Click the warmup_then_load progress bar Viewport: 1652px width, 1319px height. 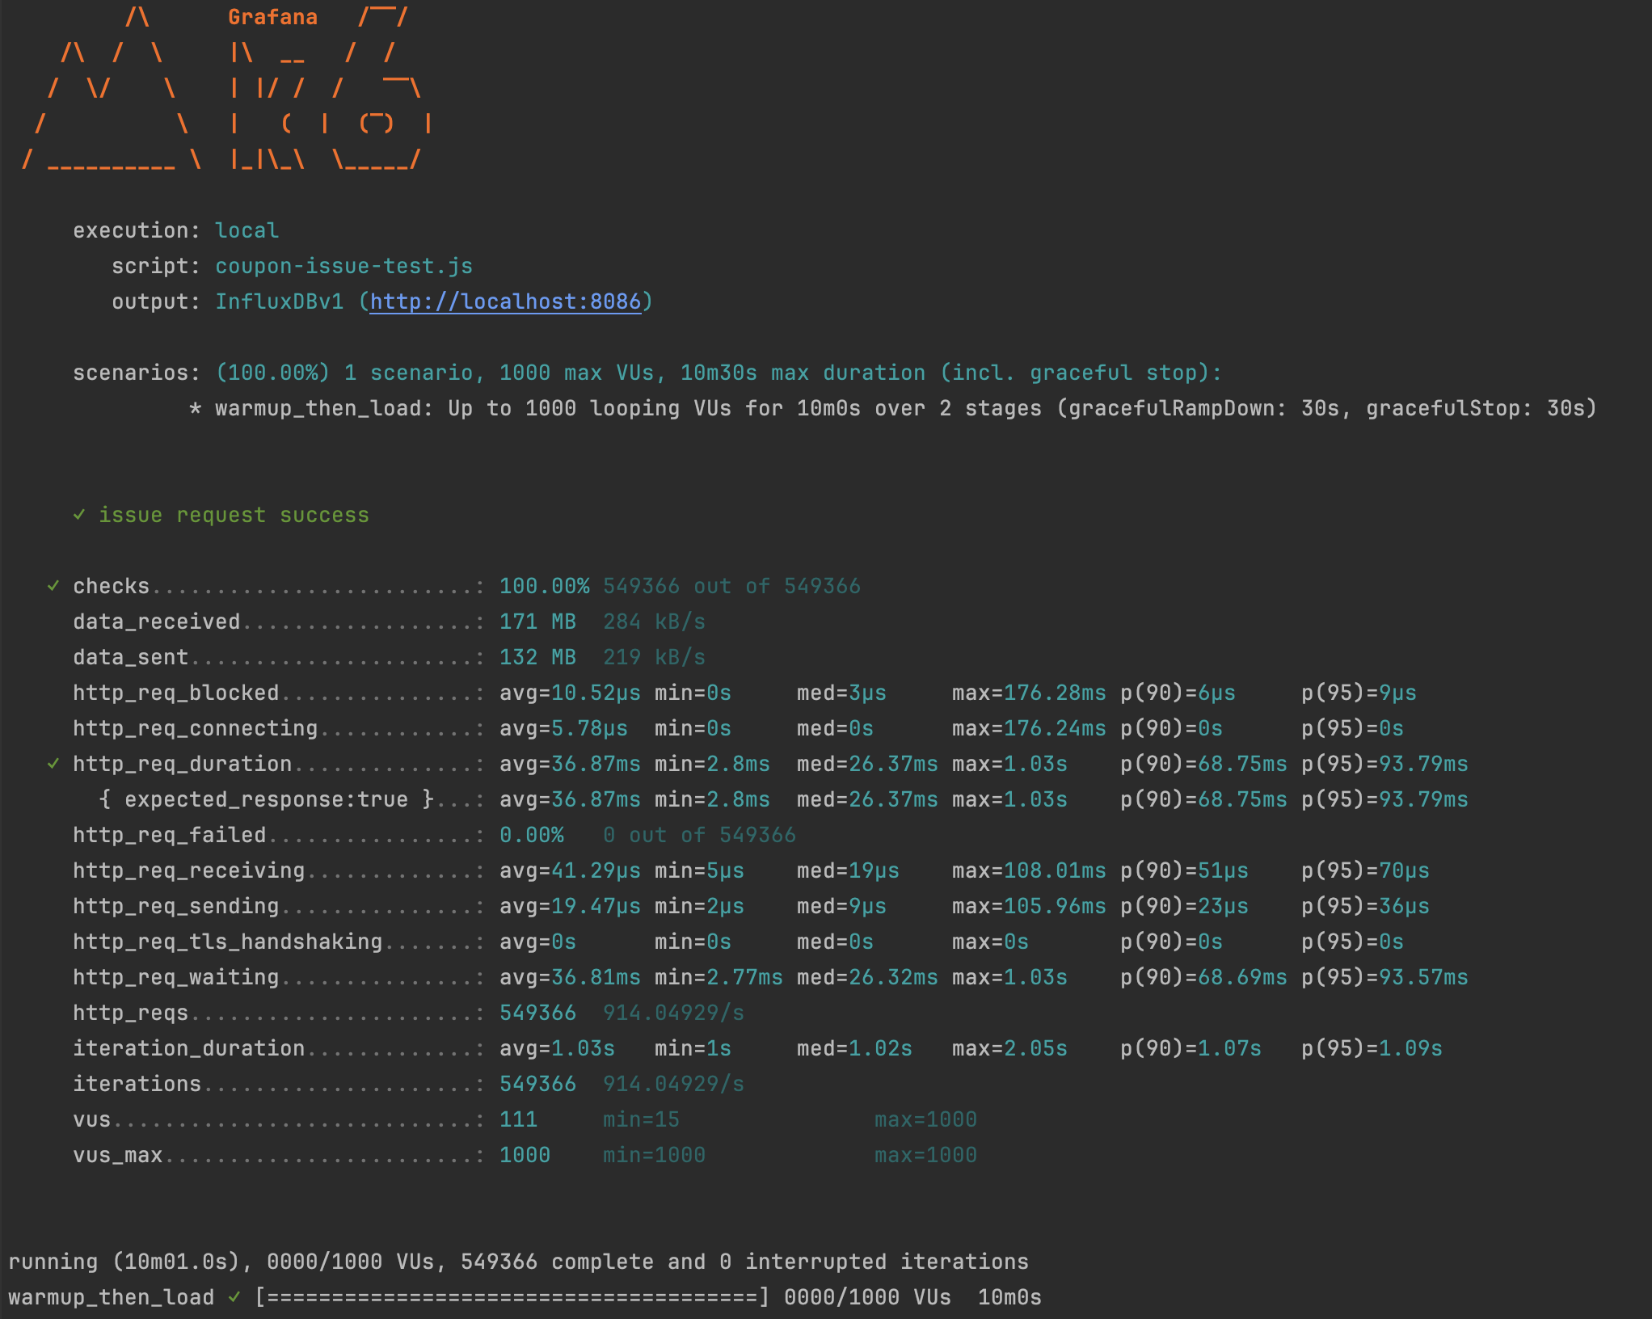[x=512, y=1297]
